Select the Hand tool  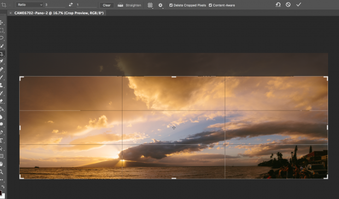coord(2,164)
